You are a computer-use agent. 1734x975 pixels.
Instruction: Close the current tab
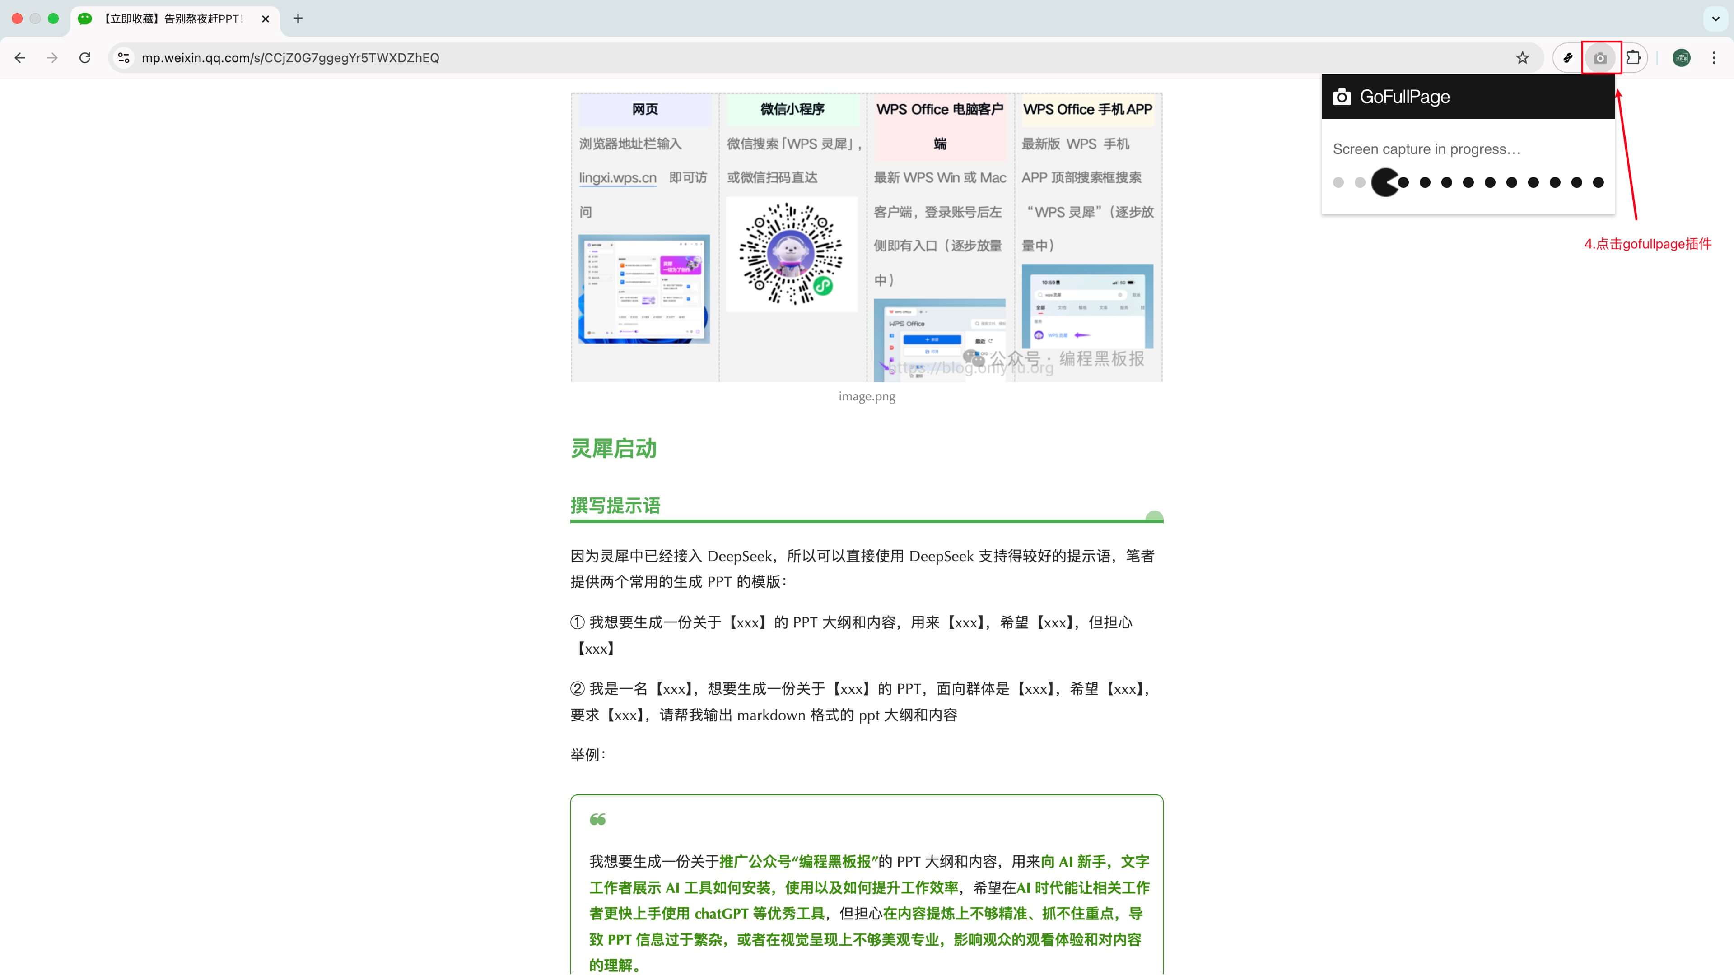click(265, 19)
